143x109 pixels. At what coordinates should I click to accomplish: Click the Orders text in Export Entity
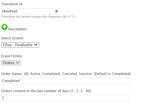[8, 63]
